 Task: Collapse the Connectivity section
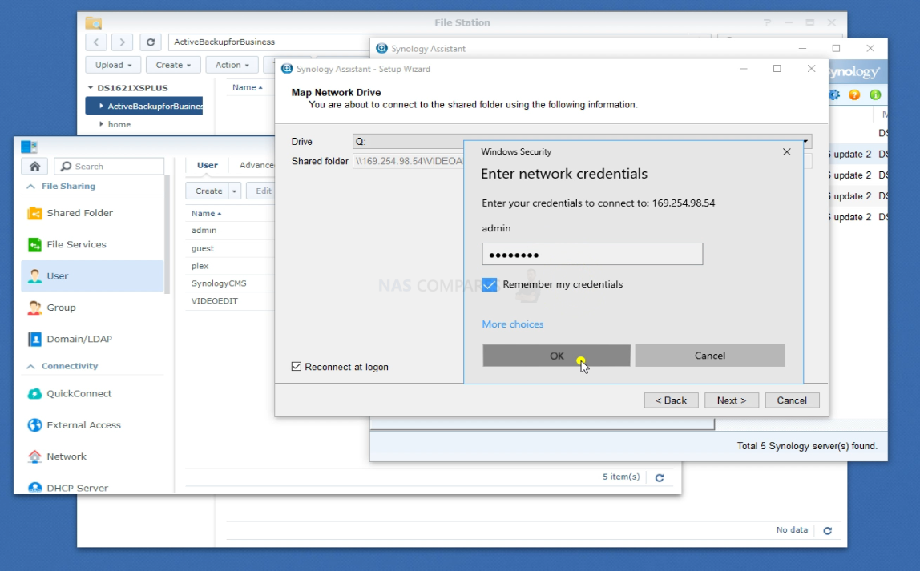pyautogui.click(x=31, y=367)
